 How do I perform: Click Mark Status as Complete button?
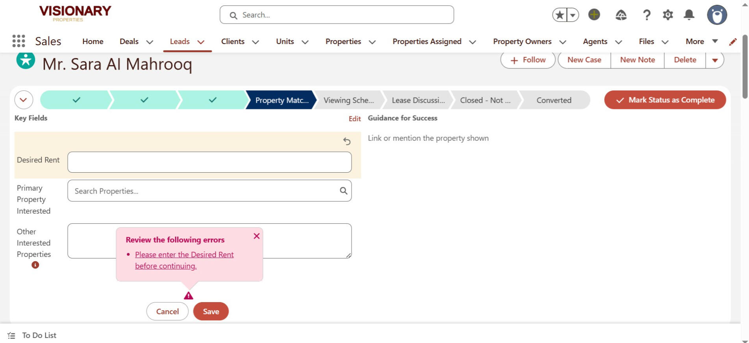[665, 100]
